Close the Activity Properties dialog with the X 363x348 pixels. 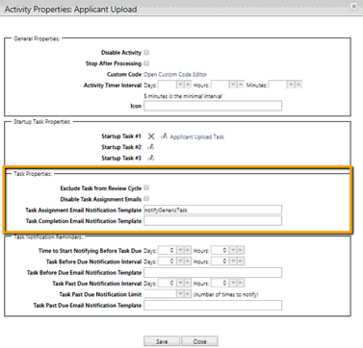point(353,6)
